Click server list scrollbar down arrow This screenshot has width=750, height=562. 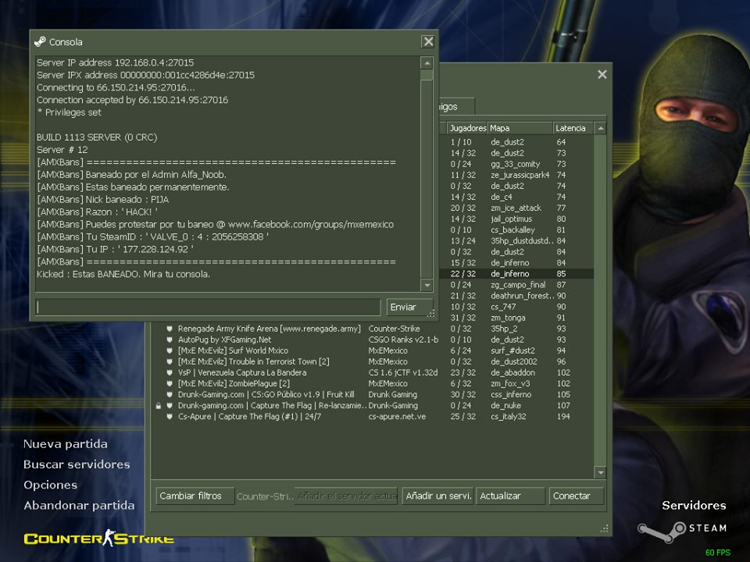[601, 473]
